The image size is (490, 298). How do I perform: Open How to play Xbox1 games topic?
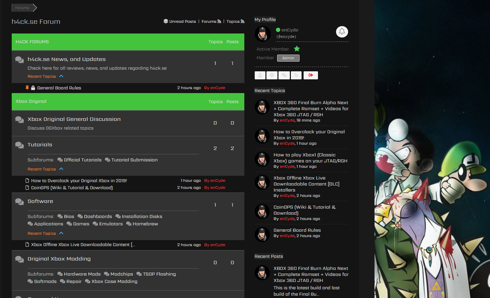(x=310, y=158)
